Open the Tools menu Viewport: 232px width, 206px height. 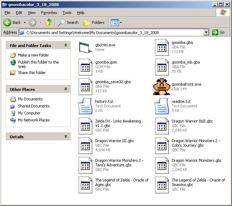pos(67,13)
